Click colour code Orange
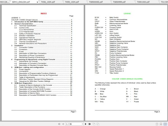Viewport: 168px width, 126px height. 103,89
